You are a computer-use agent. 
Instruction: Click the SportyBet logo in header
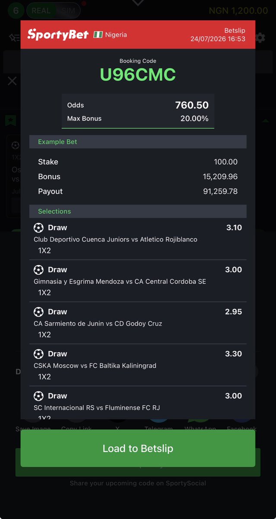coord(58,34)
